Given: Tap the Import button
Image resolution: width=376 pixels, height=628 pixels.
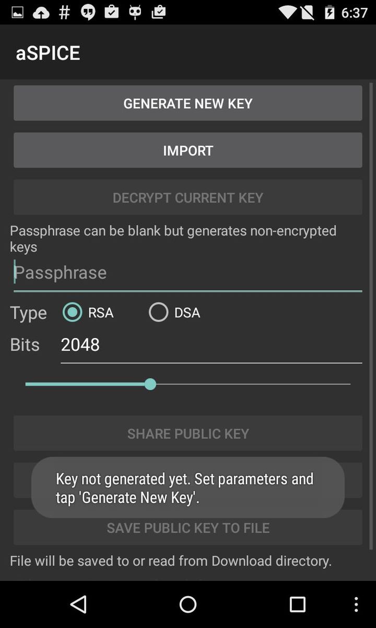Looking at the screenshot, I should pos(188,150).
